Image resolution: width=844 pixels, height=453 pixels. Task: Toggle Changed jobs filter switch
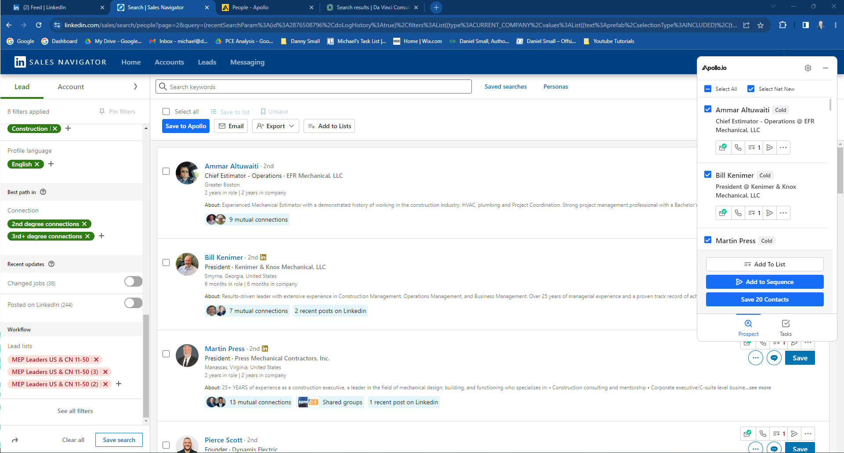[133, 281]
